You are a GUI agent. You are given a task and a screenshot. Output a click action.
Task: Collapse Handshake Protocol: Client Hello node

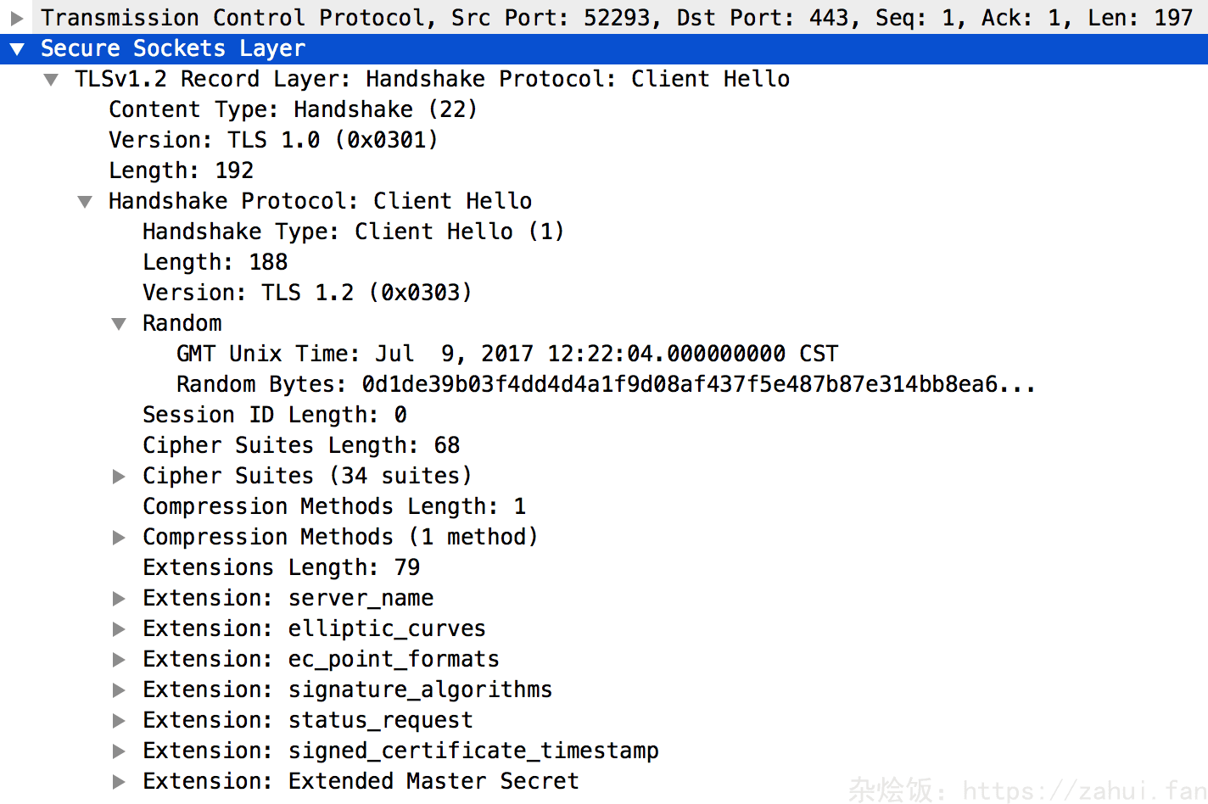pos(85,202)
